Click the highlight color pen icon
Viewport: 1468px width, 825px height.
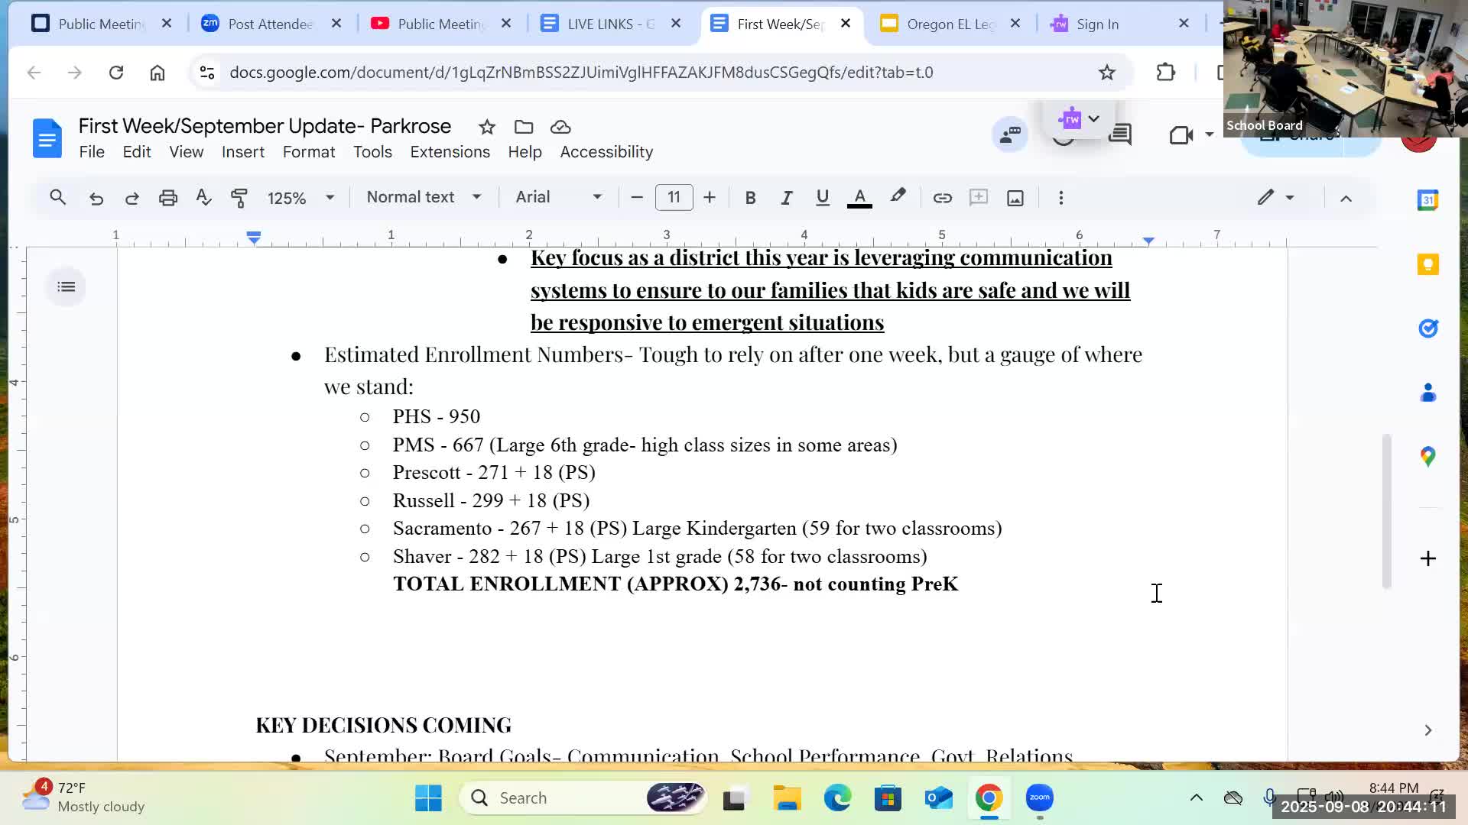pyautogui.click(x=898, y=197)
